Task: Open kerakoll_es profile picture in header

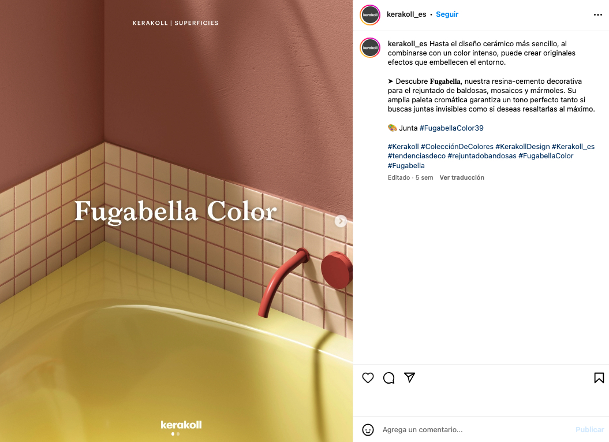Action: 370,15
